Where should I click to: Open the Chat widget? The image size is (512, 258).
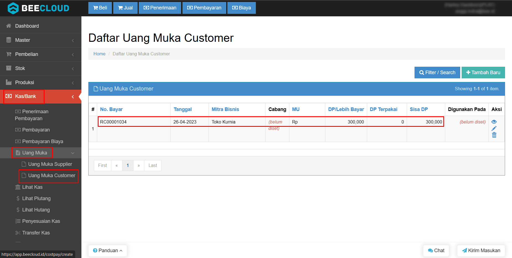[x=436, y=251]
